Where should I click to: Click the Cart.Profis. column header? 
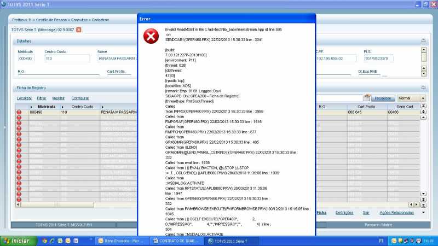pos(366,107)
